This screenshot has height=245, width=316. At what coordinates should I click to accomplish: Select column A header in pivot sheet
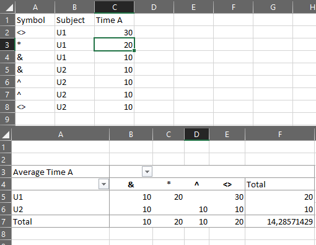tap(60, 135)
